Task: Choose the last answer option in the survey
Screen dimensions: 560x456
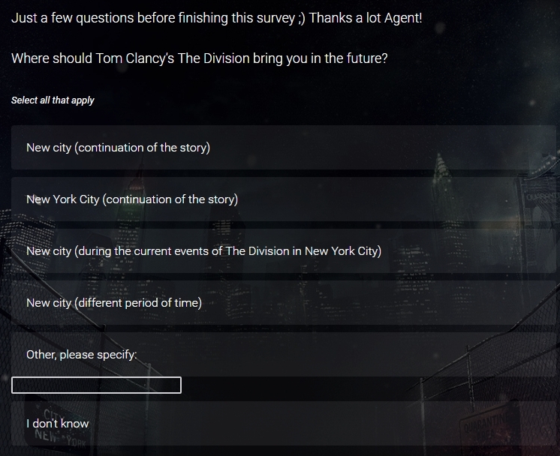Action: point(284,424)
